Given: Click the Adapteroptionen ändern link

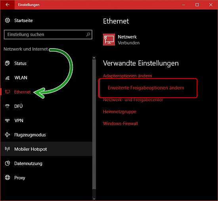Looking at the screenshot, I should pyautogui.click(x=127, y=76).
